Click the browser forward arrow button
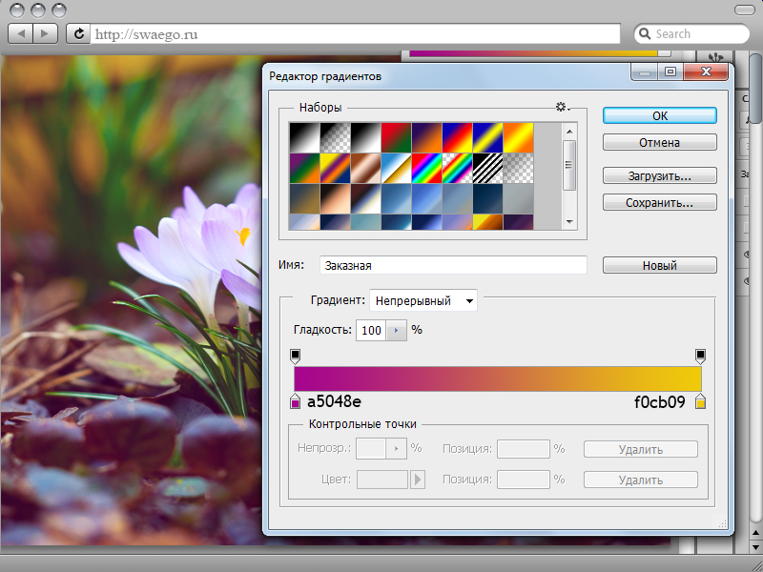 click(x=45, y=33)
